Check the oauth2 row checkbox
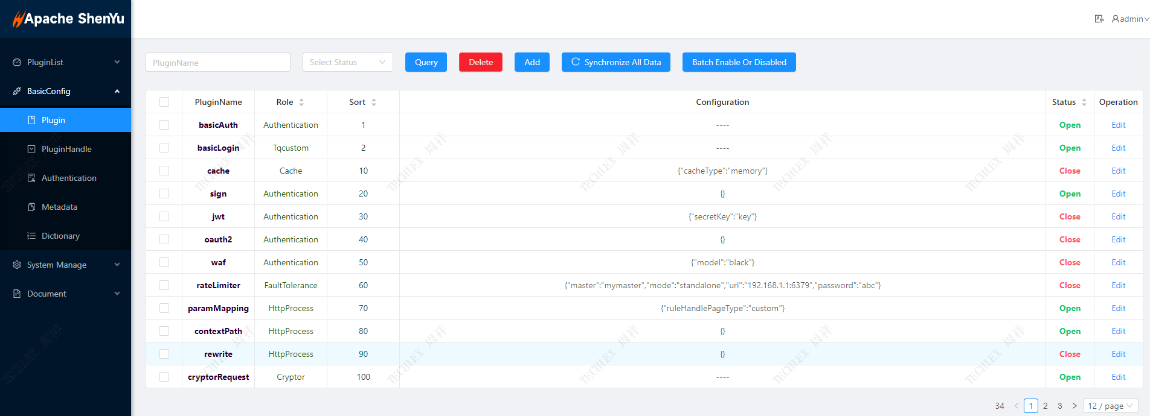Screen dimensions: 1150x416 (164, 239)
